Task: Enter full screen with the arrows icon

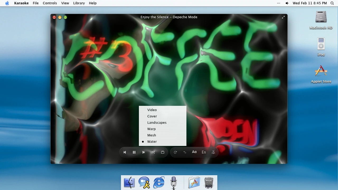Action: [283, 17]
